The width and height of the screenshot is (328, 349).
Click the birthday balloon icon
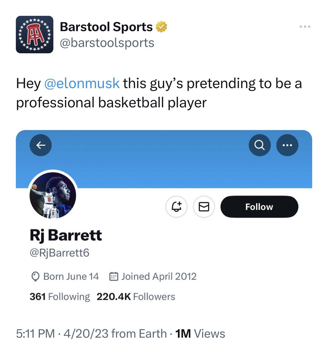coord(35,277)
